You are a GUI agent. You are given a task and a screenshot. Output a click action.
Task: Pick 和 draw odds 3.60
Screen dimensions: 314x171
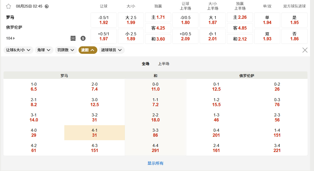(x=158, y=39)
